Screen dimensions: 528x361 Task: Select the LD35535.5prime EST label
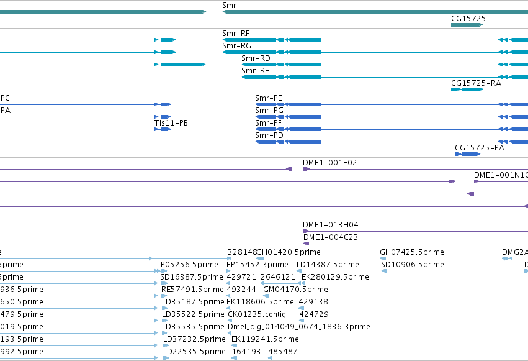click(193, 327)
